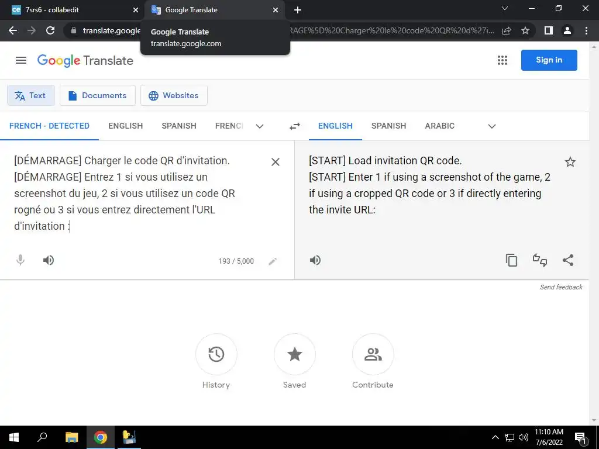Open the Python app on taskbar

click(129, 437)
